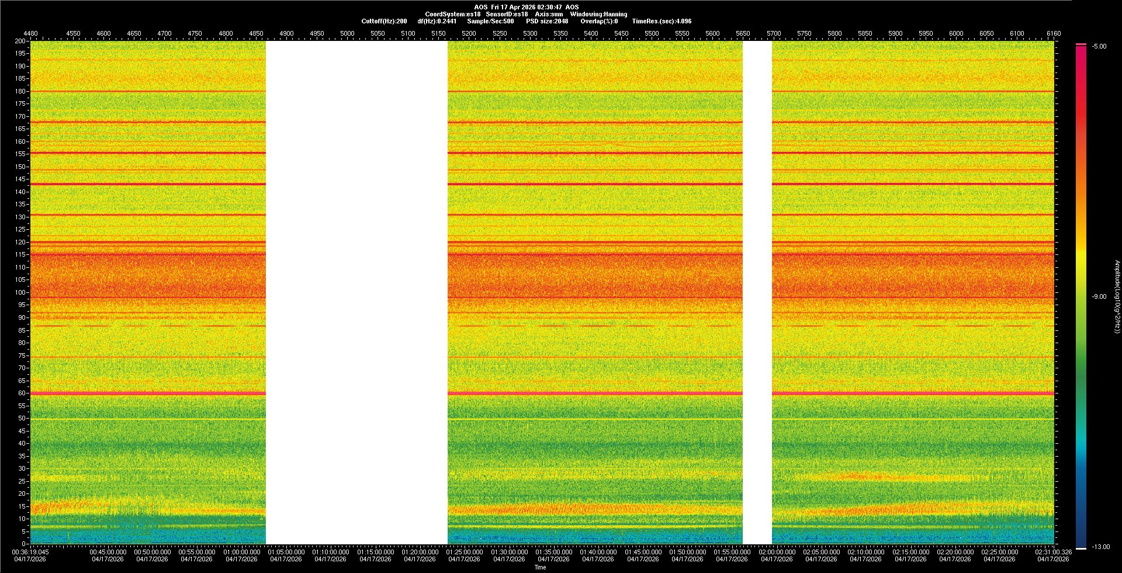Click the Windowing:Hanning header text
This screenshot has width=1122, height=573.
pos(598,14)
